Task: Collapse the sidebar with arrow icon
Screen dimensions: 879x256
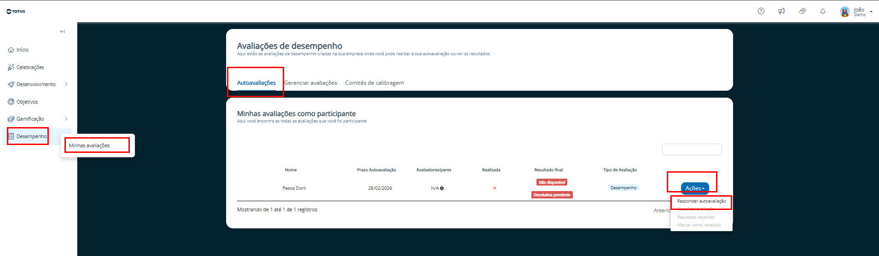Action: click(x=62, y=32)
